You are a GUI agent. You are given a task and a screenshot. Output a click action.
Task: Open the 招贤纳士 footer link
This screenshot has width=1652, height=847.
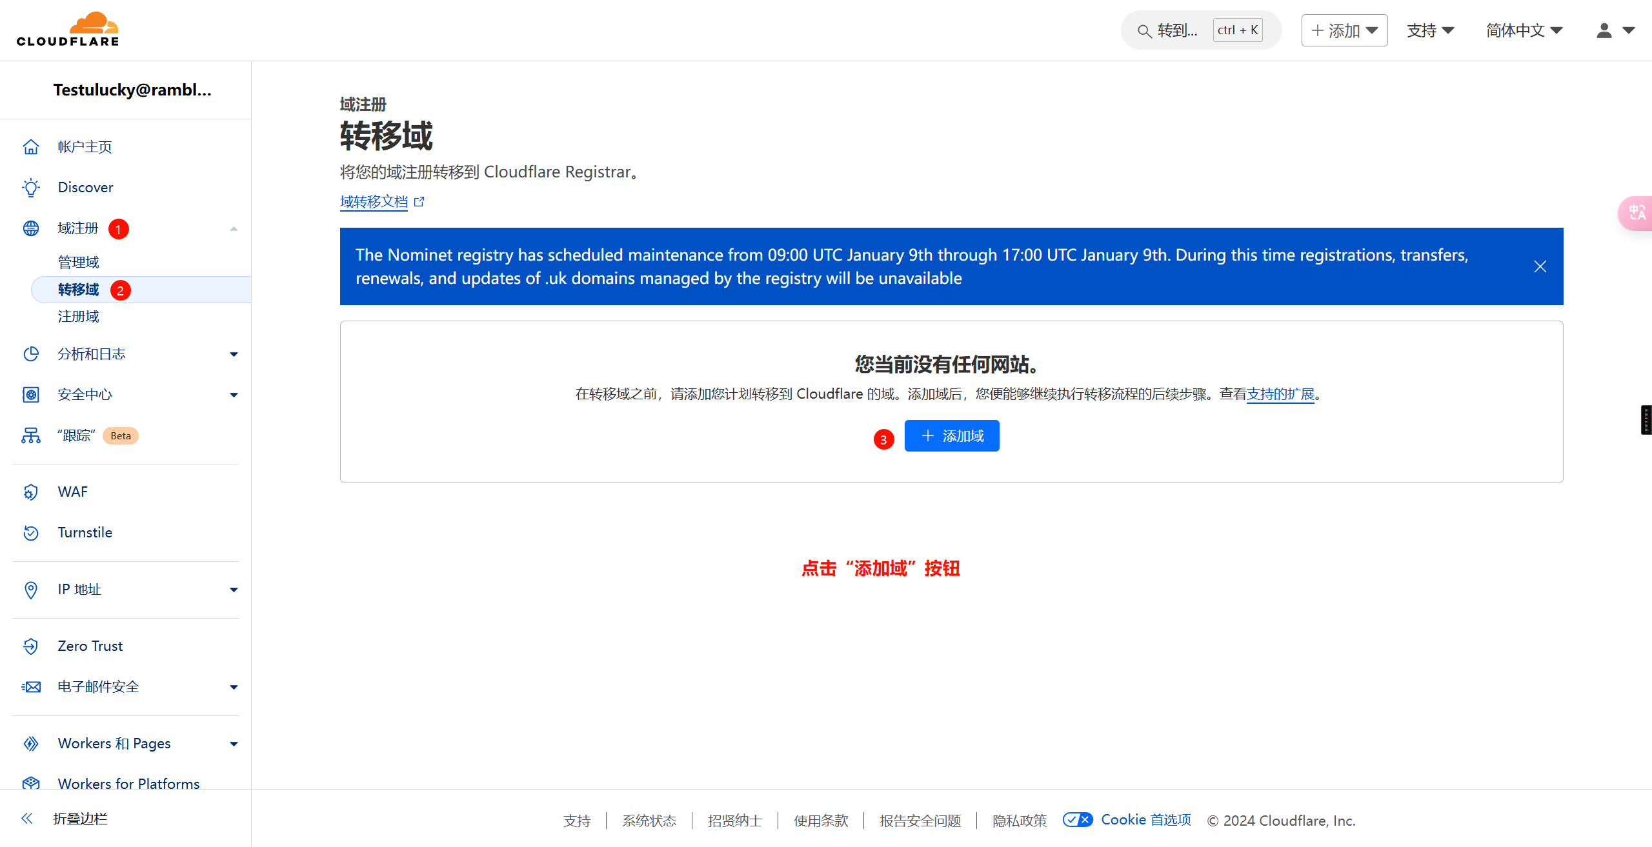click(x=735, y=821)
